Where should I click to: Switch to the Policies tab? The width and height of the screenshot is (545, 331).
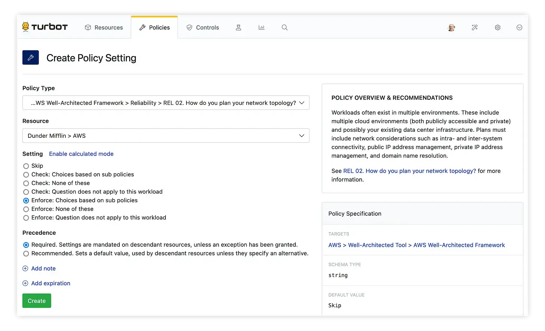click(154, 27)
